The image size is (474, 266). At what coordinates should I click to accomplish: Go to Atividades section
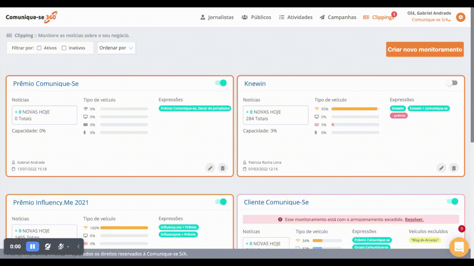296,17
